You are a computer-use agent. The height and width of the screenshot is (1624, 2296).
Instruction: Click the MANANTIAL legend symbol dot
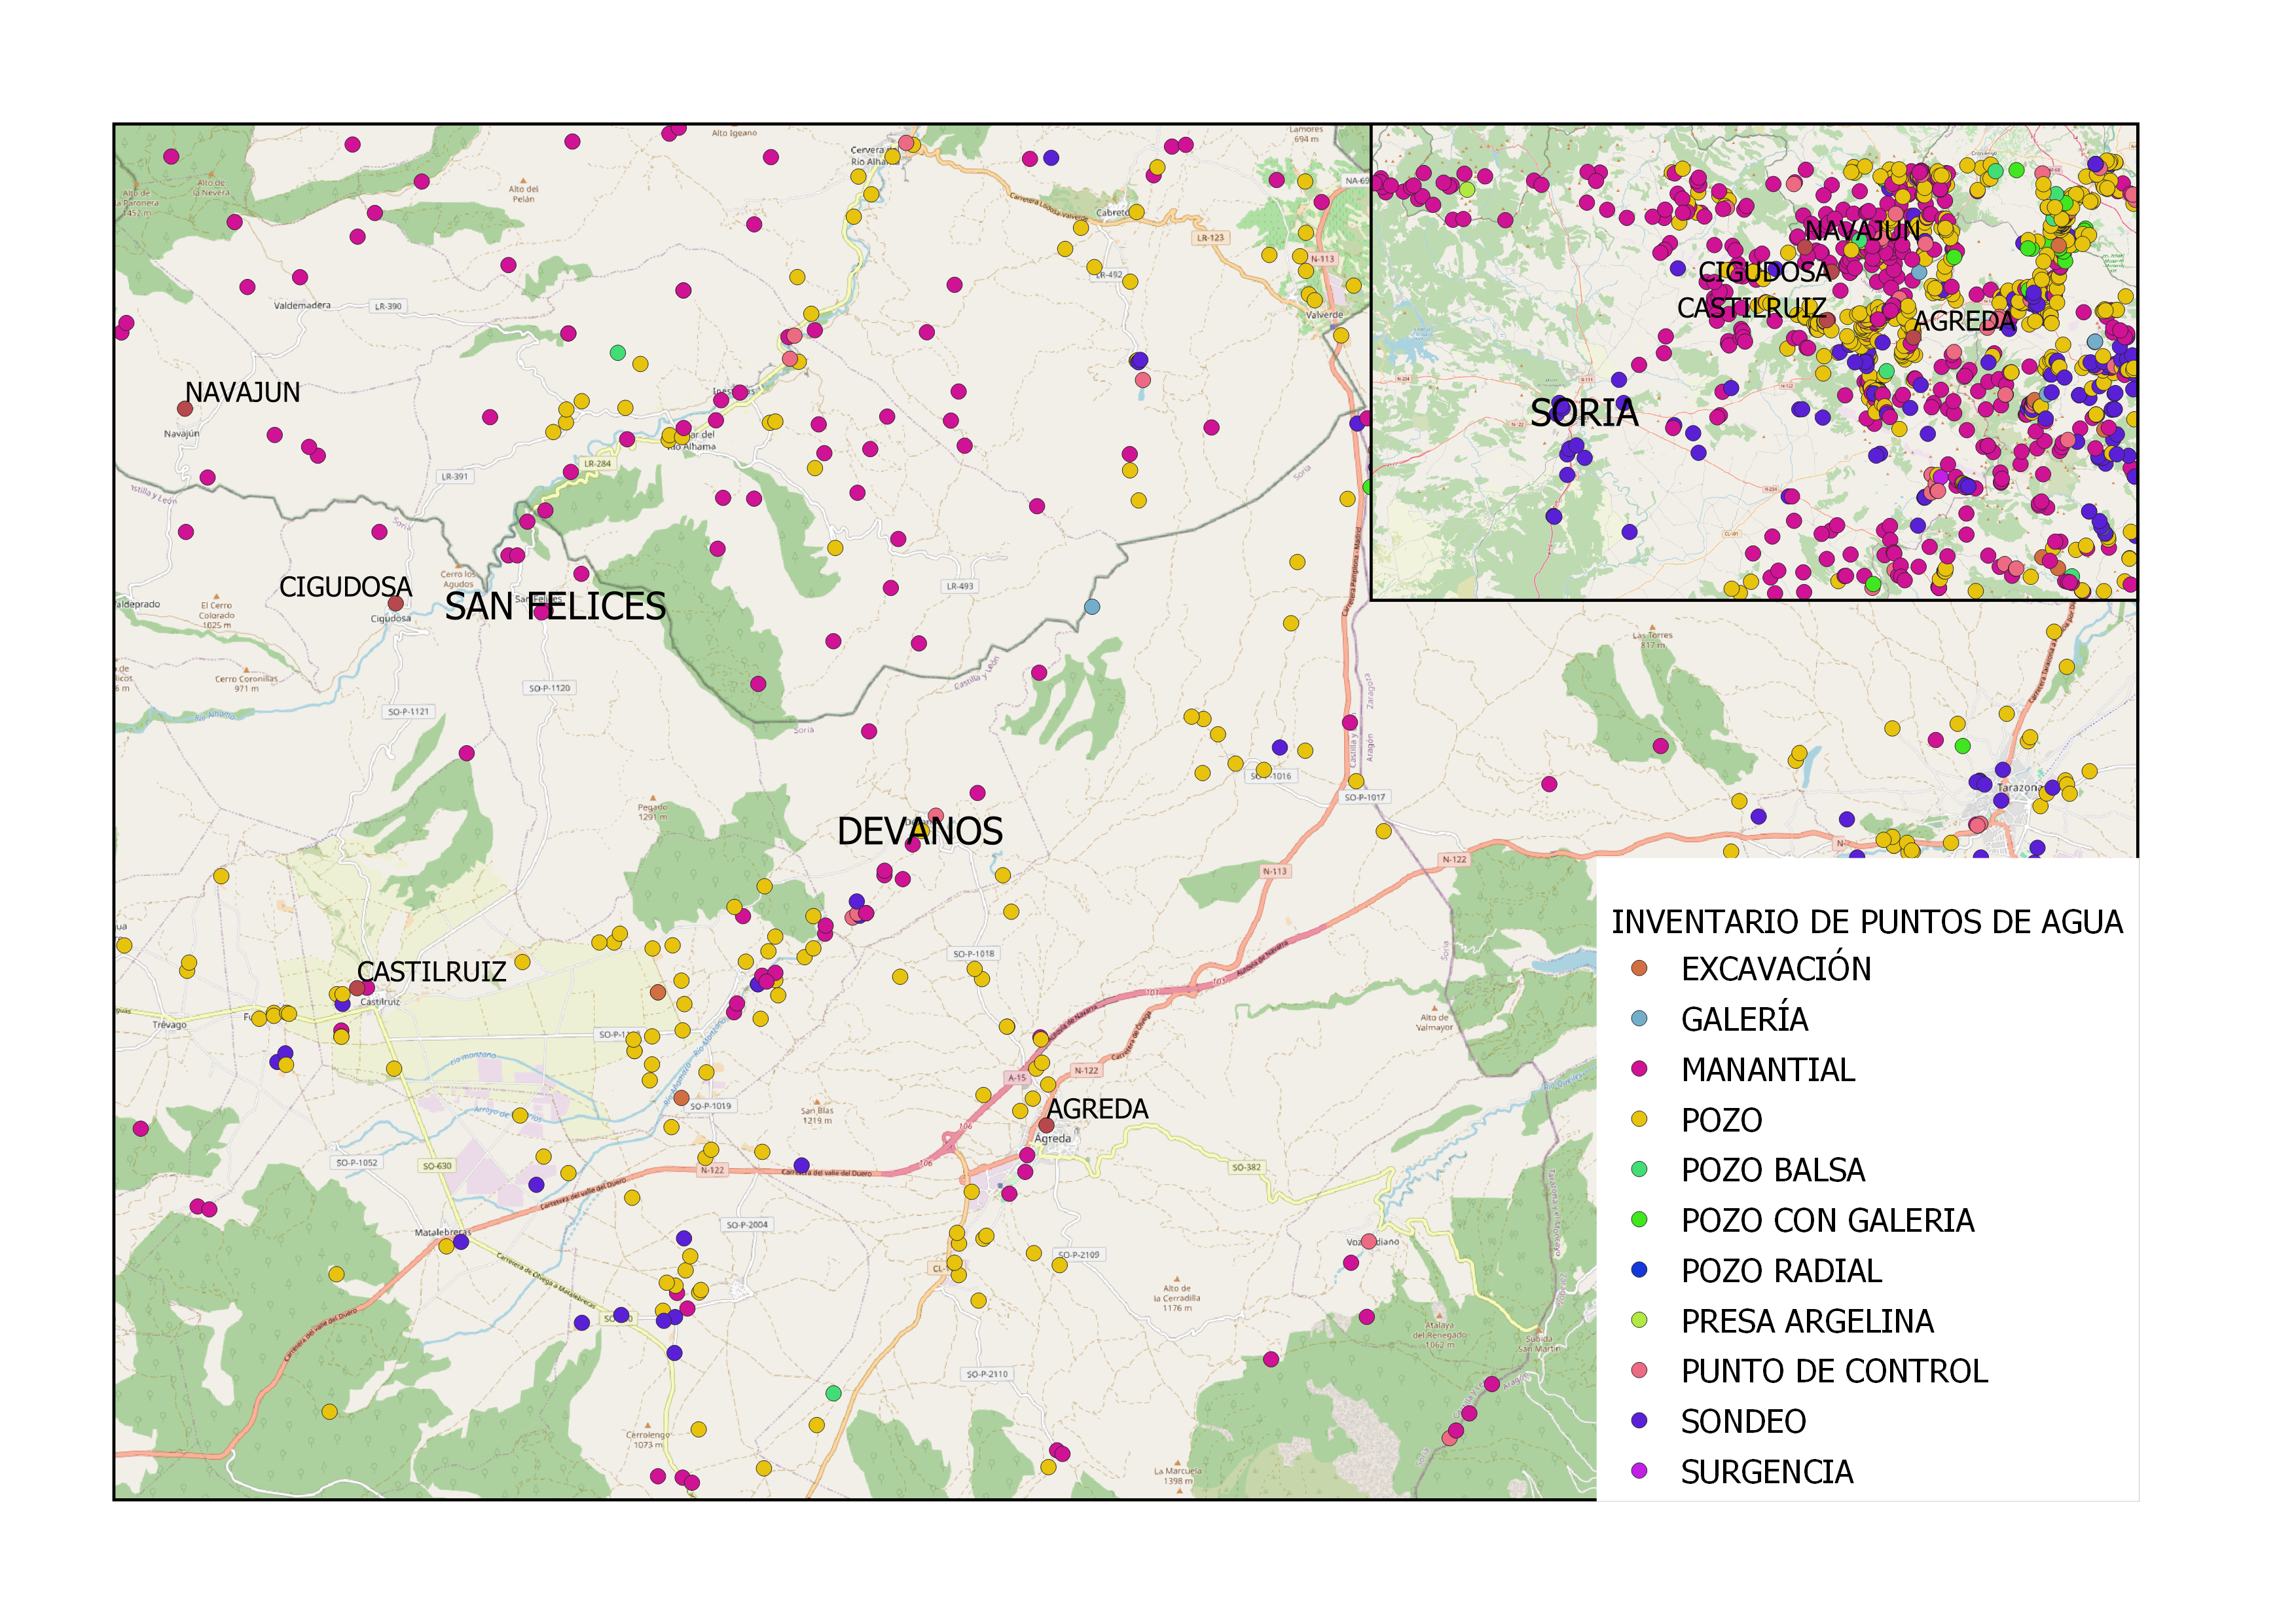[x=1639, y=1069]
